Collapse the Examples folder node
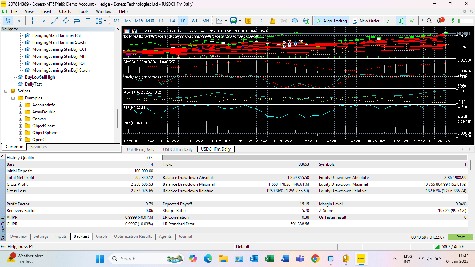 click(x=13, y=98)
